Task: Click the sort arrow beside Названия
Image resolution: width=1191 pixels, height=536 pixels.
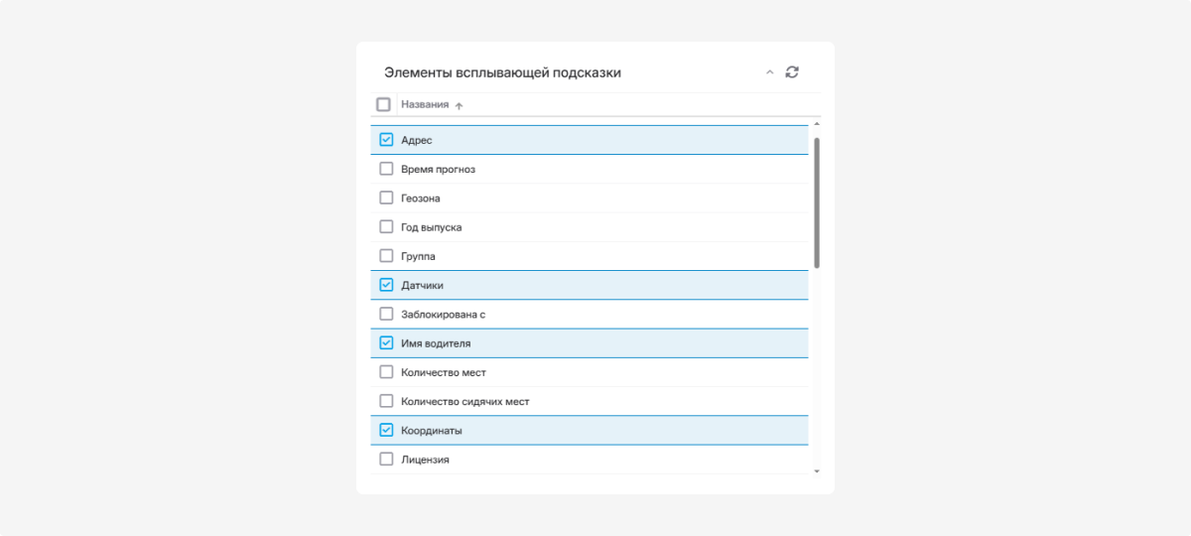Action: (459, 105)
